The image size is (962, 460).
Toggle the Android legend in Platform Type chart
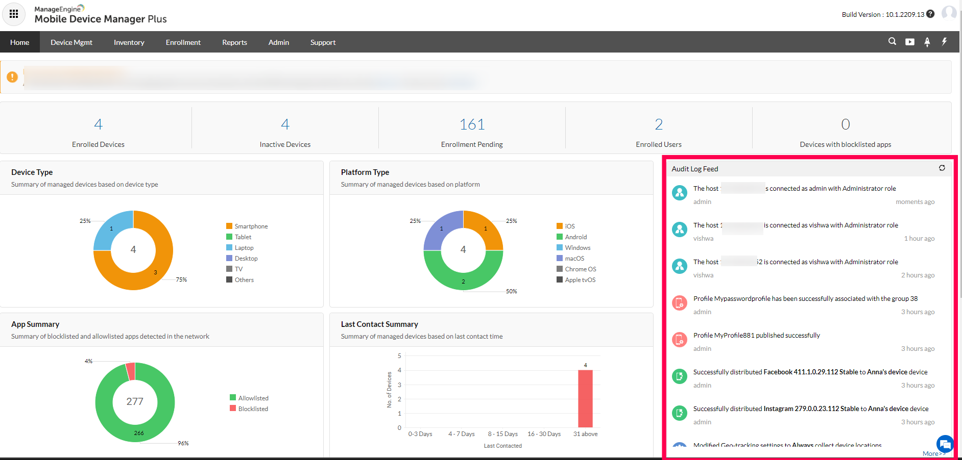[x=575, y=237]
